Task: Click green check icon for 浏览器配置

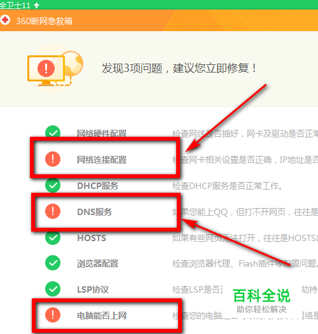Action: [x=53, y=263]
